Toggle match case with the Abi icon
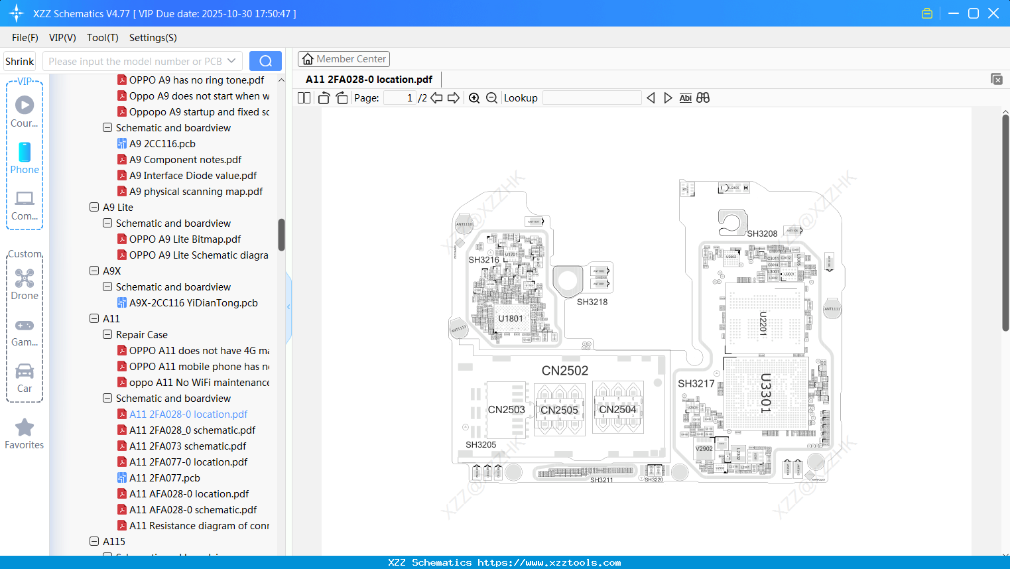Image resolution: width=1010 pixels, height=569 pixels. point(685,97)
